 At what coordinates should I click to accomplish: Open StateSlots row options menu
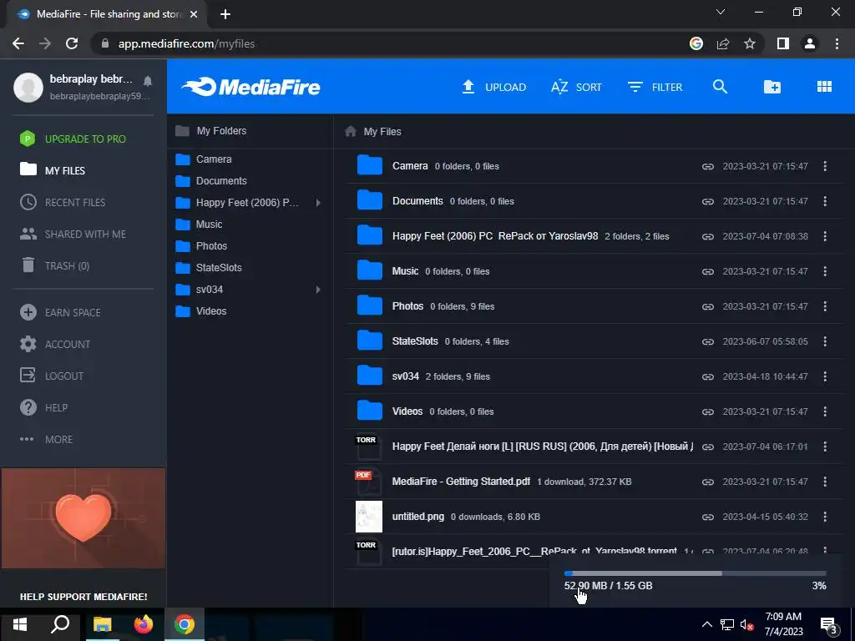825,341
